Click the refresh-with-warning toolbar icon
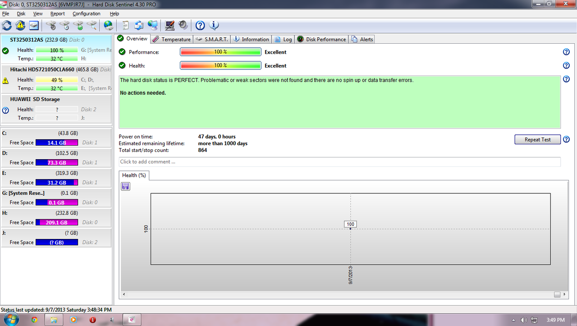577x326 pixels. (x=20, y=25)
